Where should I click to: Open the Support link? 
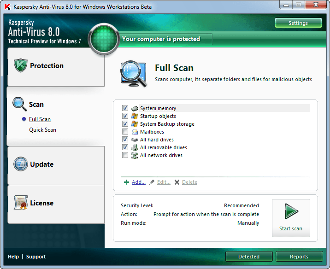pos(36,257)
